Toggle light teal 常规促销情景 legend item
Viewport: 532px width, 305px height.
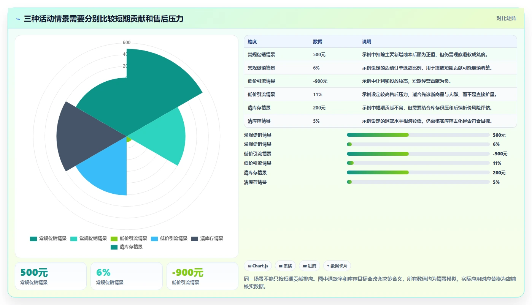point(89,239)
